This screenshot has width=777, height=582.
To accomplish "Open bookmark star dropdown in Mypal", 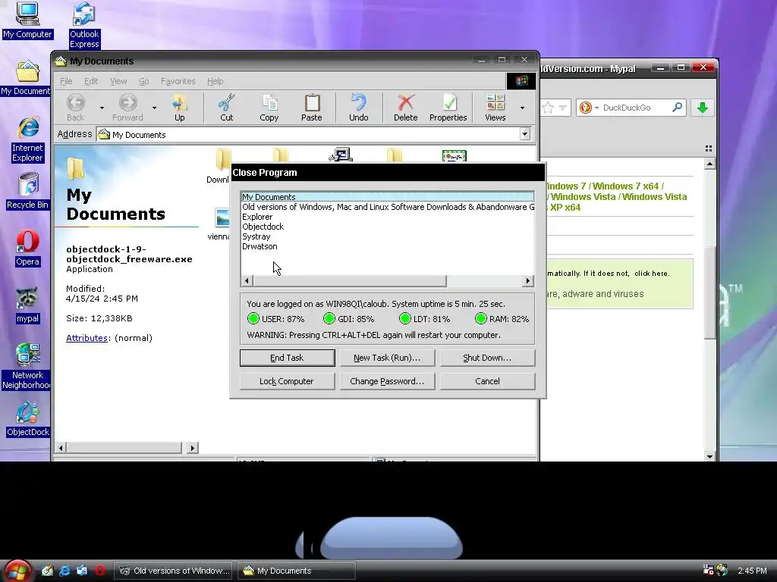I will tap(562, 108).
